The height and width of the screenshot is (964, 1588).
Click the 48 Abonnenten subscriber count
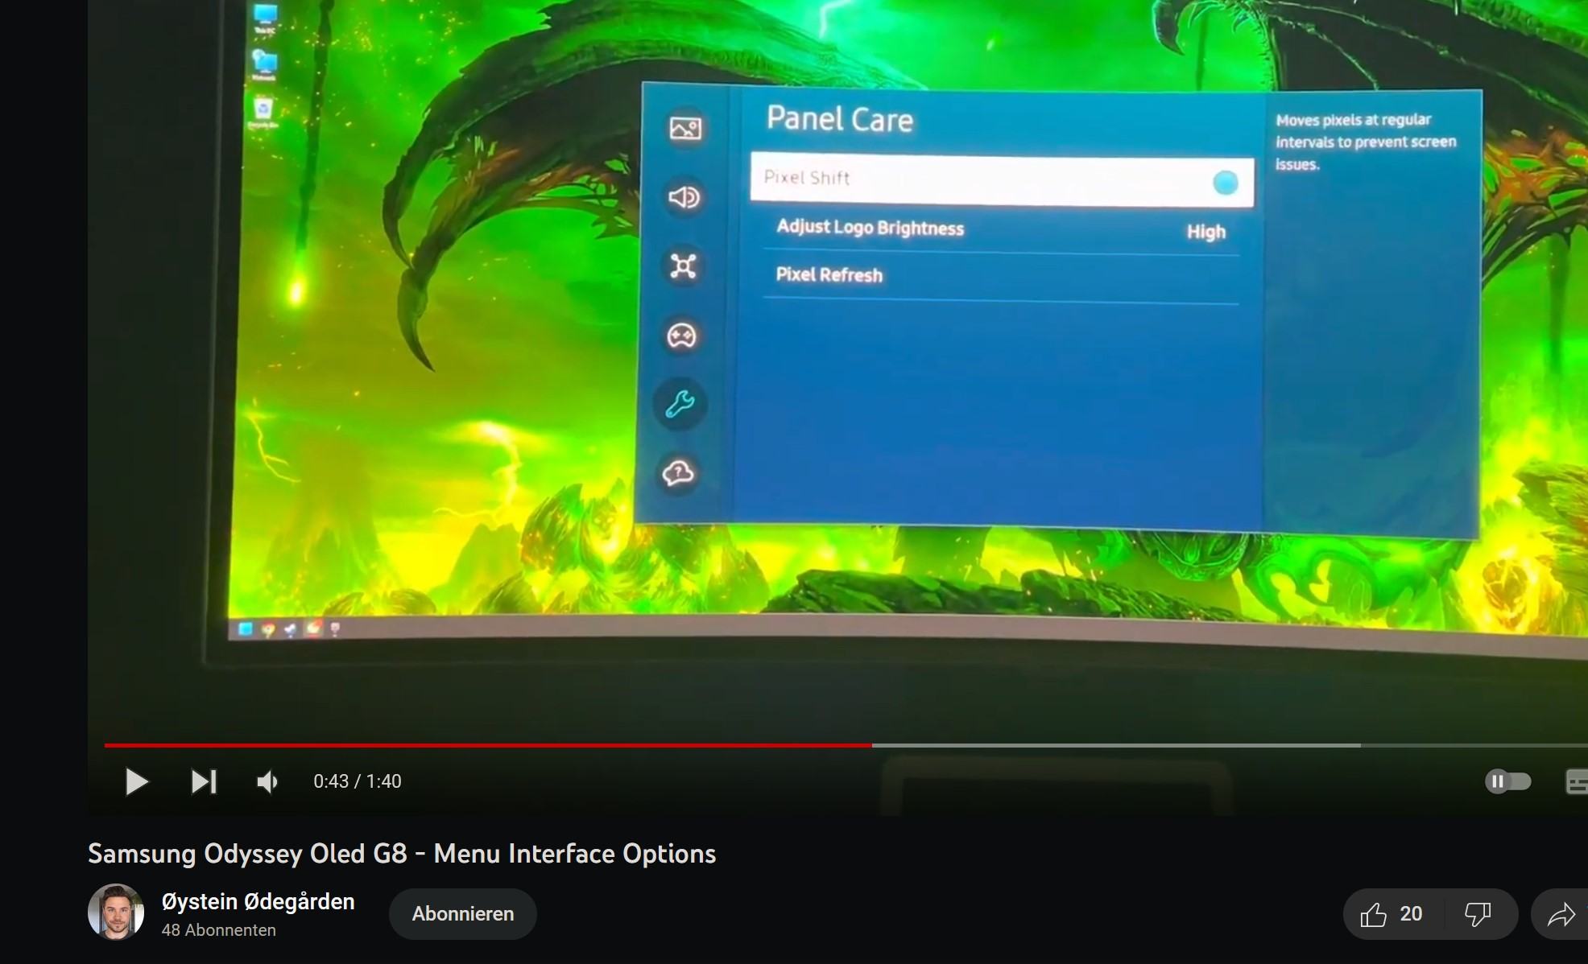[x=218, y=930]
